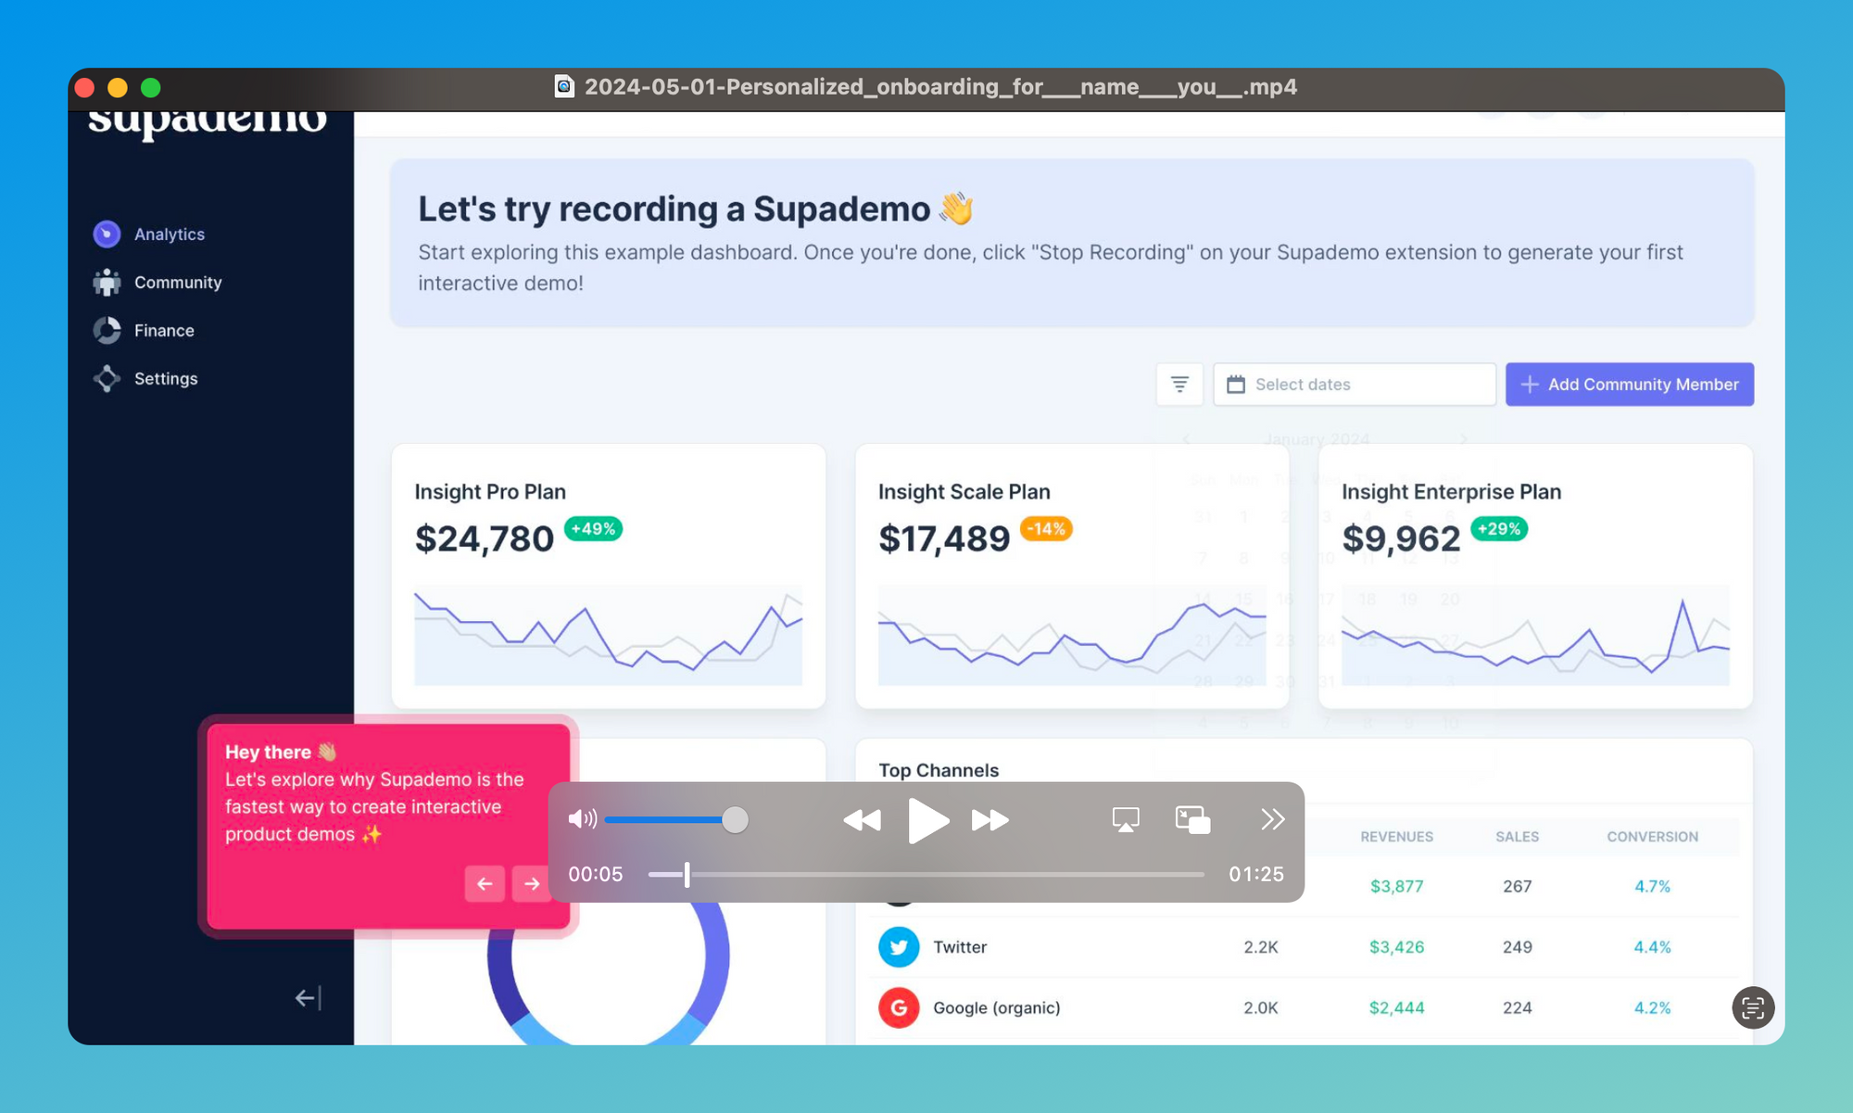The height and width of the screenshot is (1113, 1853).
Task: Click the +29% badge
Action: pyautogui.click(x=1499, y=529)
